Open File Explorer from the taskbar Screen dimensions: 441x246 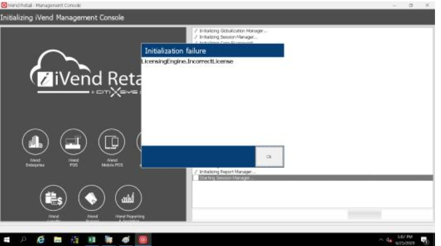tap(58, 240)
